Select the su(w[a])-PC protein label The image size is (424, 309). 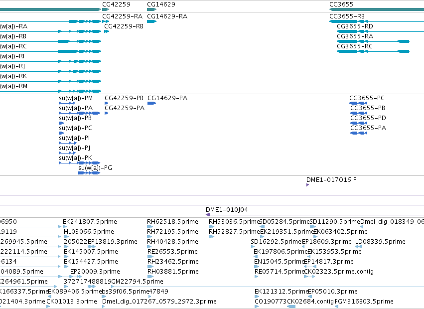(x=75, y=128)
